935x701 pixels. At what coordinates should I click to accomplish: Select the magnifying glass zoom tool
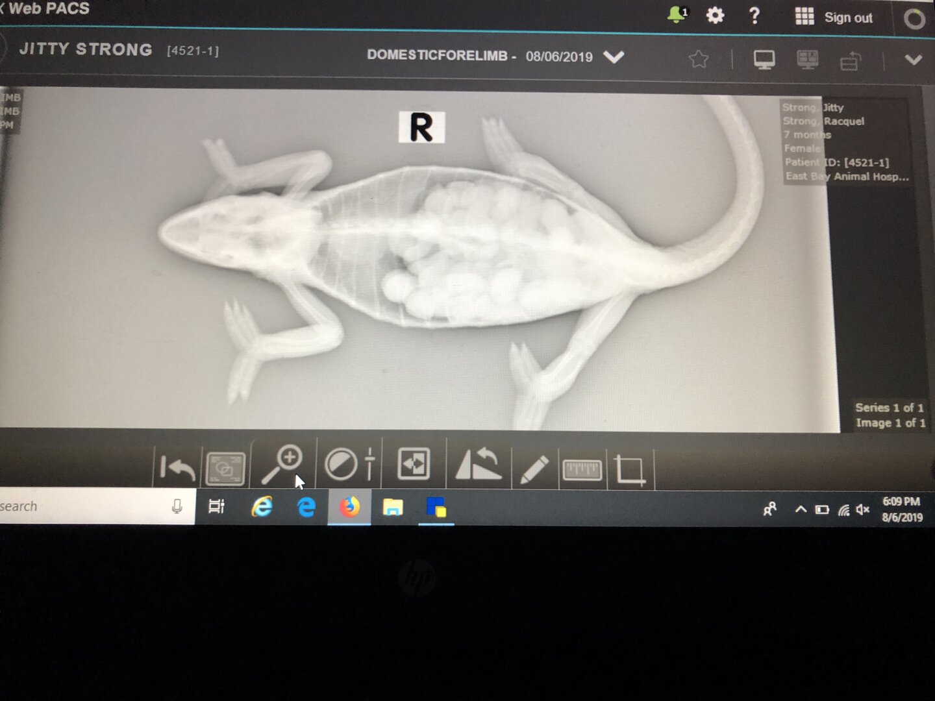pyautogui.click(x=283, y=465)
